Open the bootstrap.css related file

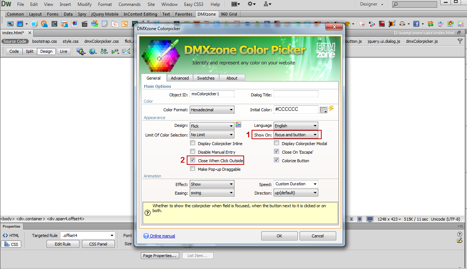45,41
